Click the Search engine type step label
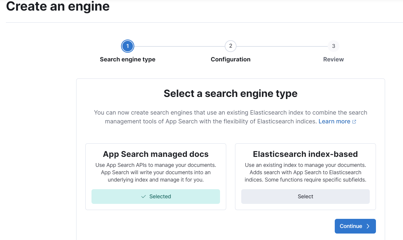Viewport: 403px width, 240px height. tap(128, 59)
